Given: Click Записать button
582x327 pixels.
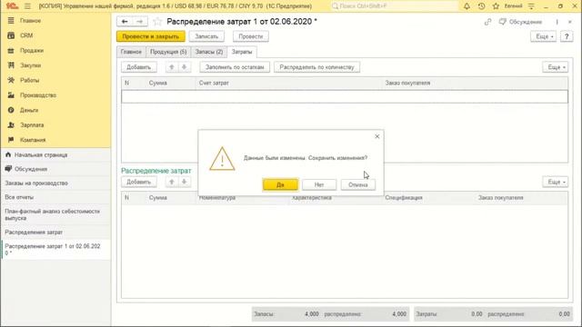Looking at the screenshot, I should [206, 36].
